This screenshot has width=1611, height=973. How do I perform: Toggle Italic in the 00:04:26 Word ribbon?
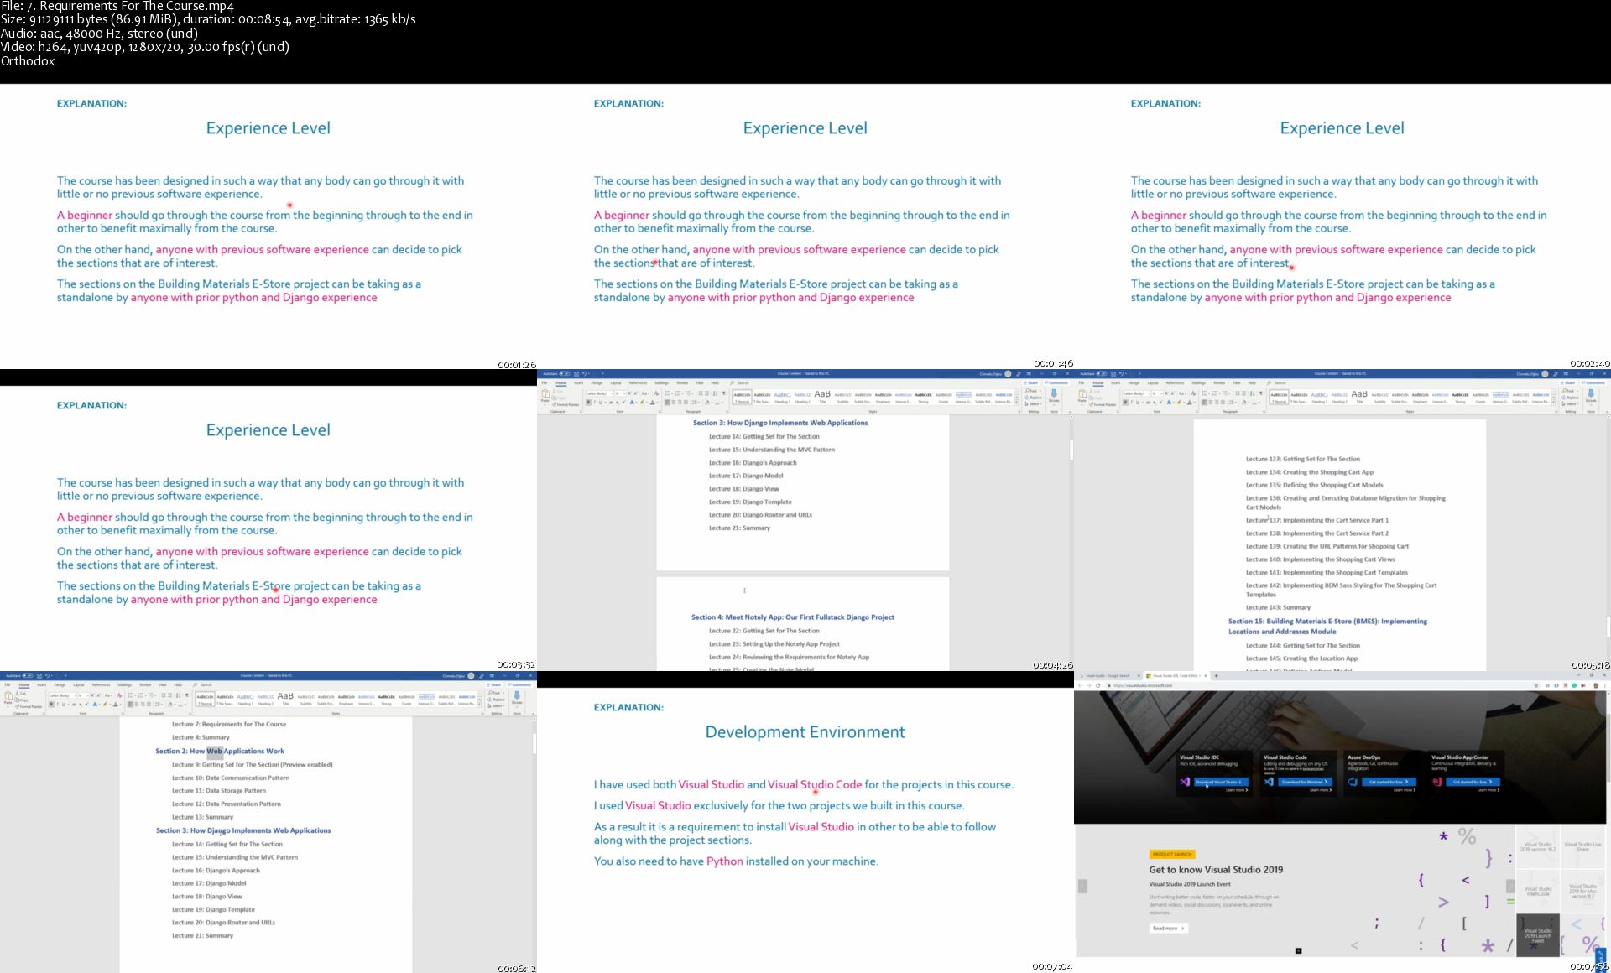(x=594, y=403)
